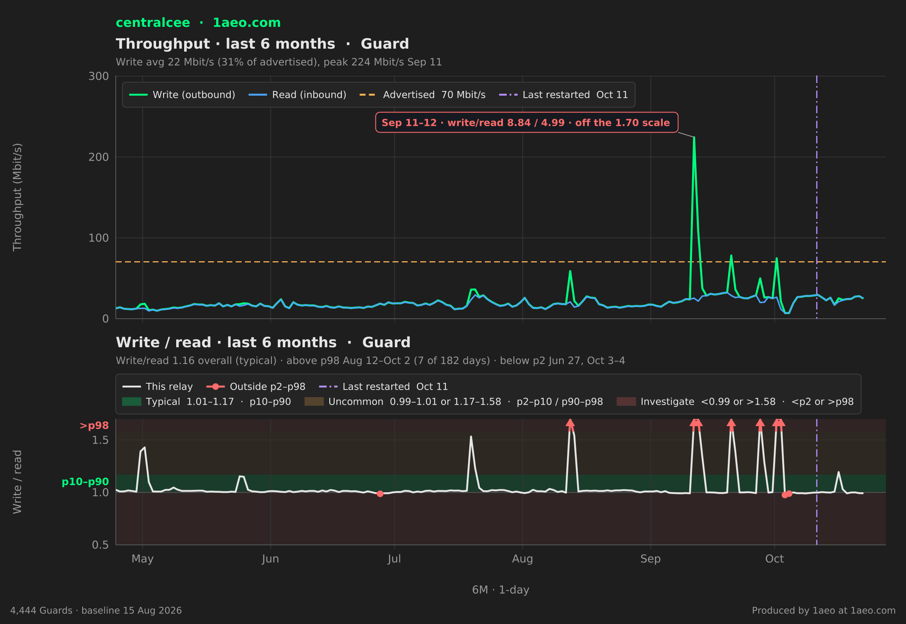The width and height of the screenshot is (906, 624).
Task: Open the 1aeo.com link in header
Action: (247, 23)
